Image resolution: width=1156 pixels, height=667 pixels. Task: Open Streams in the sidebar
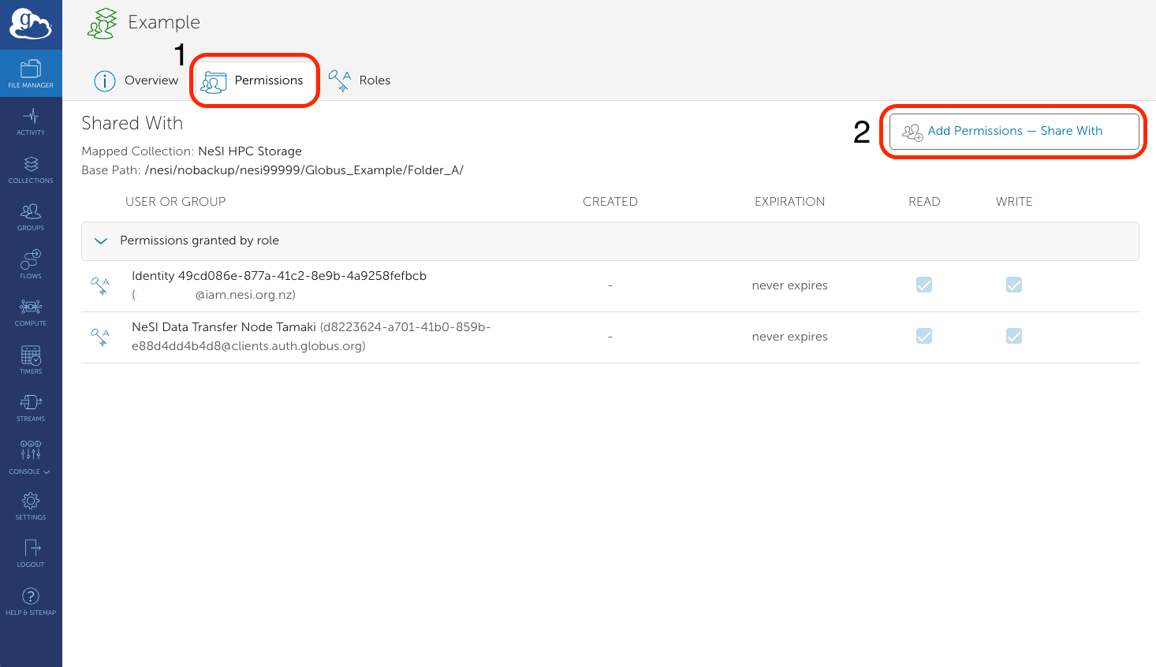31,408
